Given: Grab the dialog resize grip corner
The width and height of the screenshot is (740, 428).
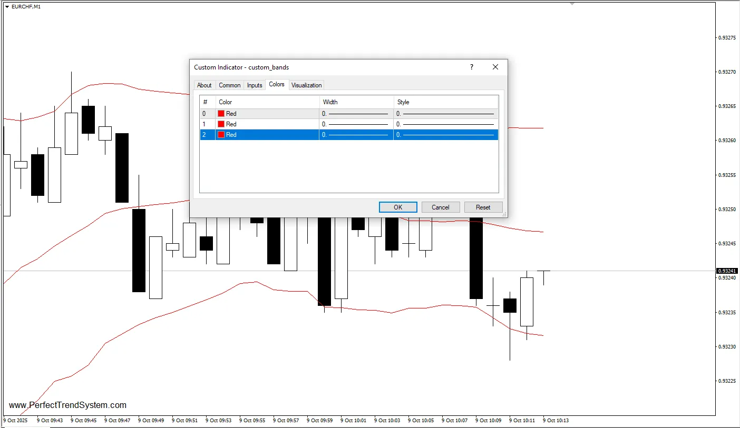Looking at the screenshot, I should 504,214.
